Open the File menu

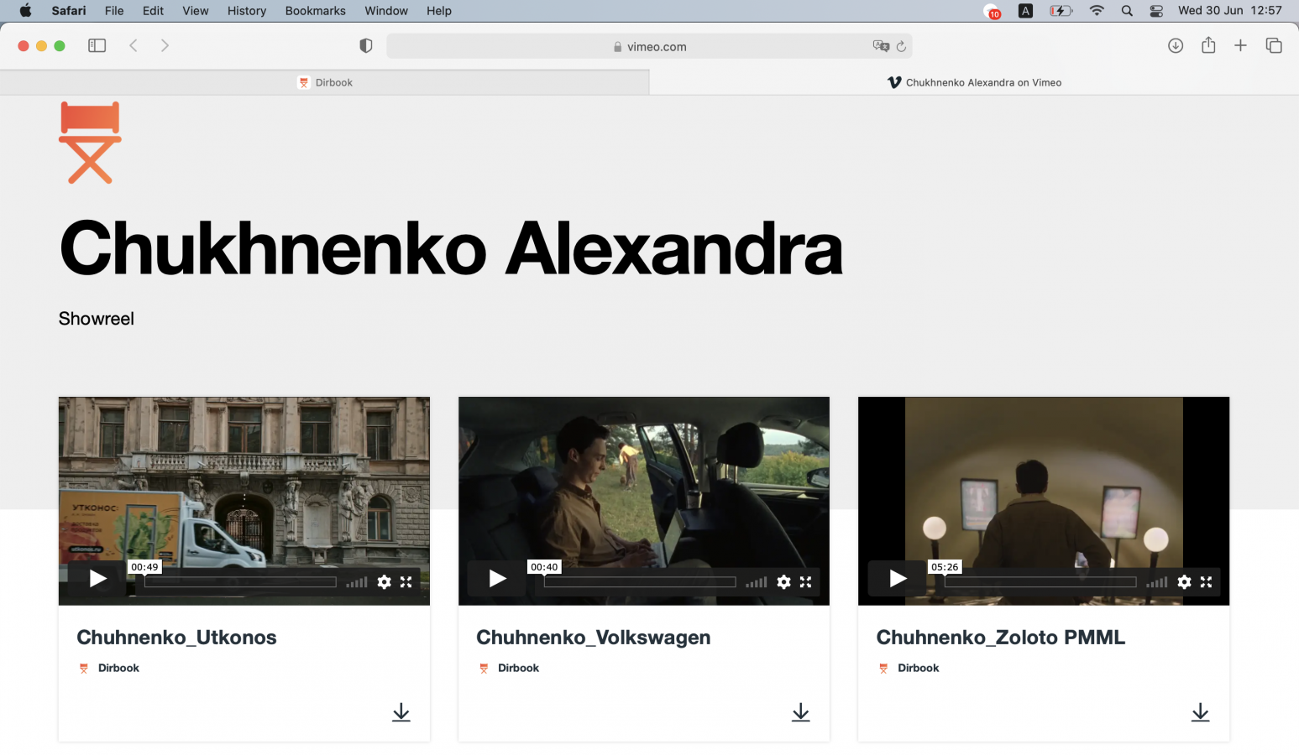114,11
